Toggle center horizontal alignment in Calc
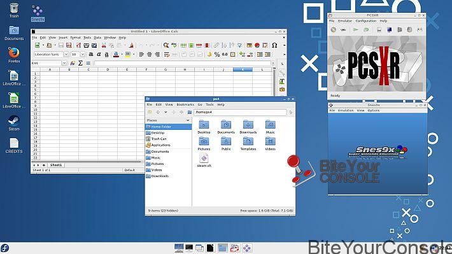 click(x=150, y=54)
